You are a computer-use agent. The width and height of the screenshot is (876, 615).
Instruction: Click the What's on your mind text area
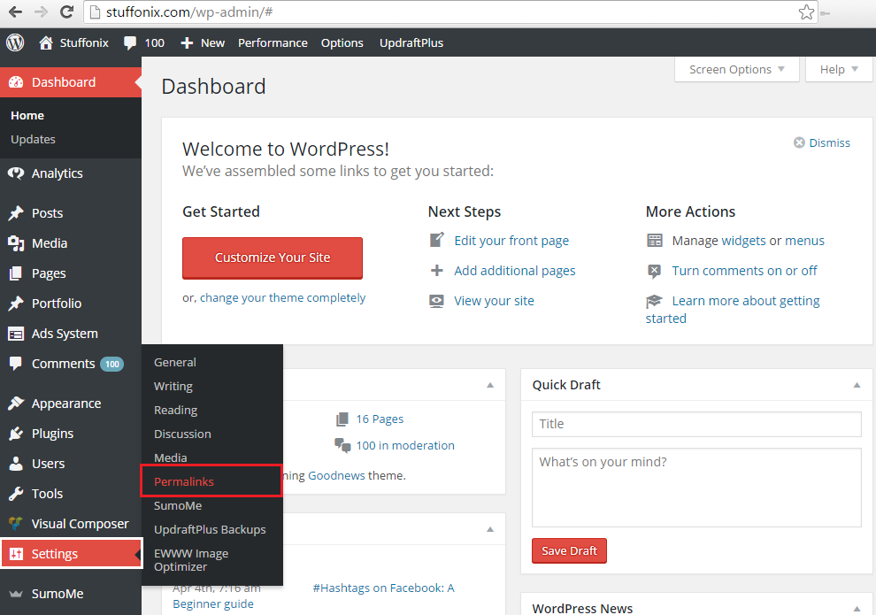pyautogui.click(x=696, y=488)
